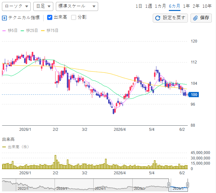Screen dimensions: 216x193
Task: Click the 出来高 section heading
Action: coord(8,140)
